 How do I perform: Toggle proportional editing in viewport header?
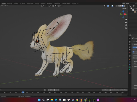point(59,6)
